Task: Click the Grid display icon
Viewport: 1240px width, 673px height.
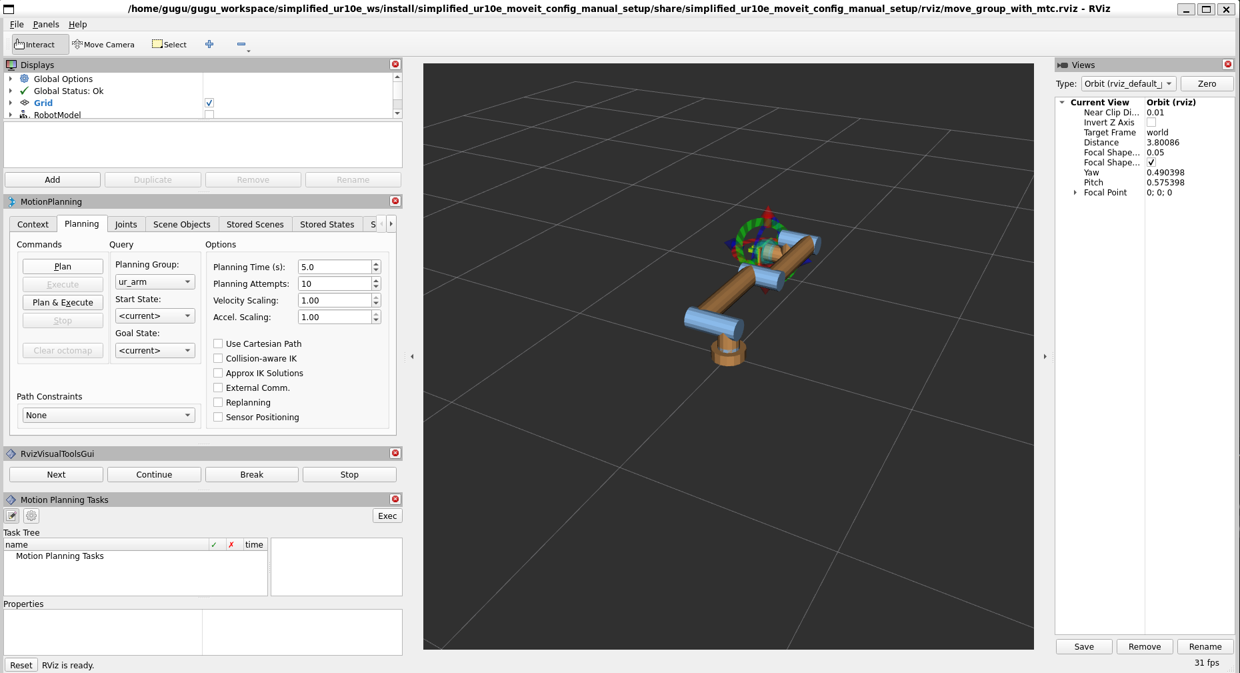Action: click(25, 103)
